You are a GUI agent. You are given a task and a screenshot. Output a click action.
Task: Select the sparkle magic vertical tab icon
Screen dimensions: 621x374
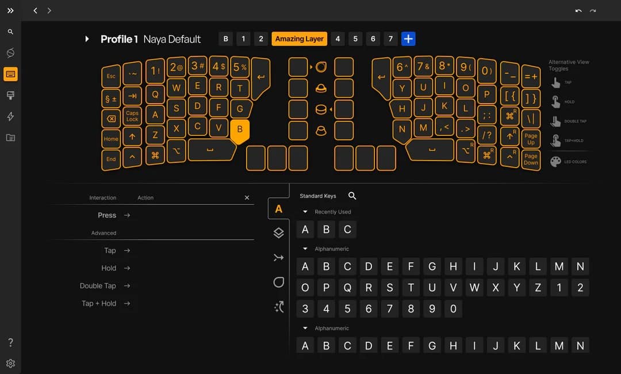coord(278,307)
